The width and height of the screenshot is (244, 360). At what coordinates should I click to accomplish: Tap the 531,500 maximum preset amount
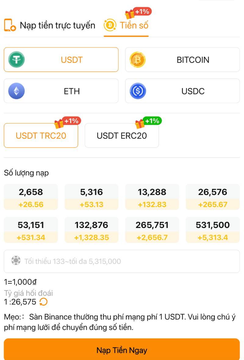213,230
